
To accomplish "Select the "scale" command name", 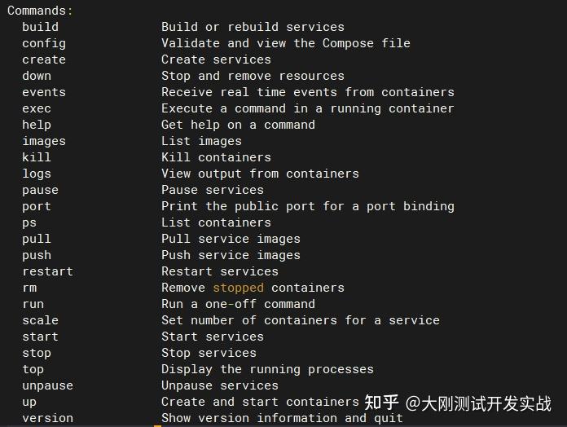I will point(40,320).
